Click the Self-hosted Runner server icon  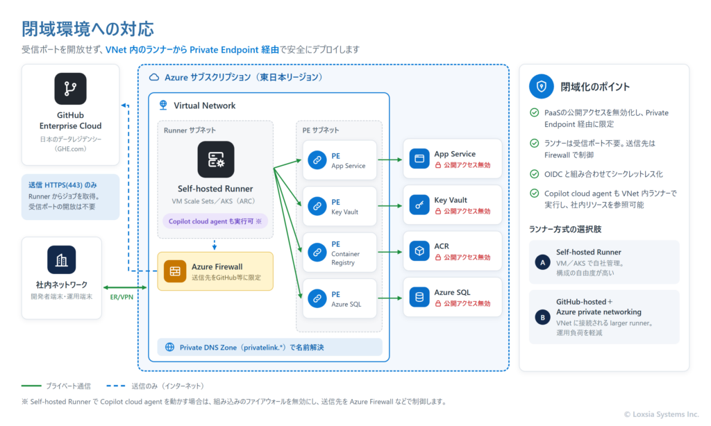pyautogui.click(x=216, y=160)
